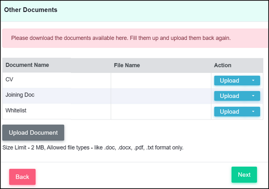The image size is (269, 189).
Task: Click the File Name column header
Action: 127,65
